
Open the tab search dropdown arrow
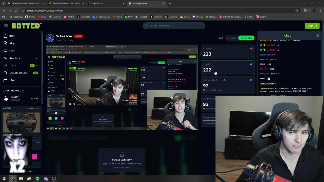3,4
